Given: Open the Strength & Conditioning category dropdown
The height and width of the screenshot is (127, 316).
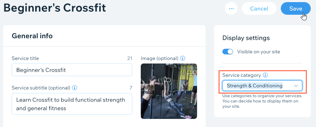Looking at the screenshot, I should [x=262, y=86].
